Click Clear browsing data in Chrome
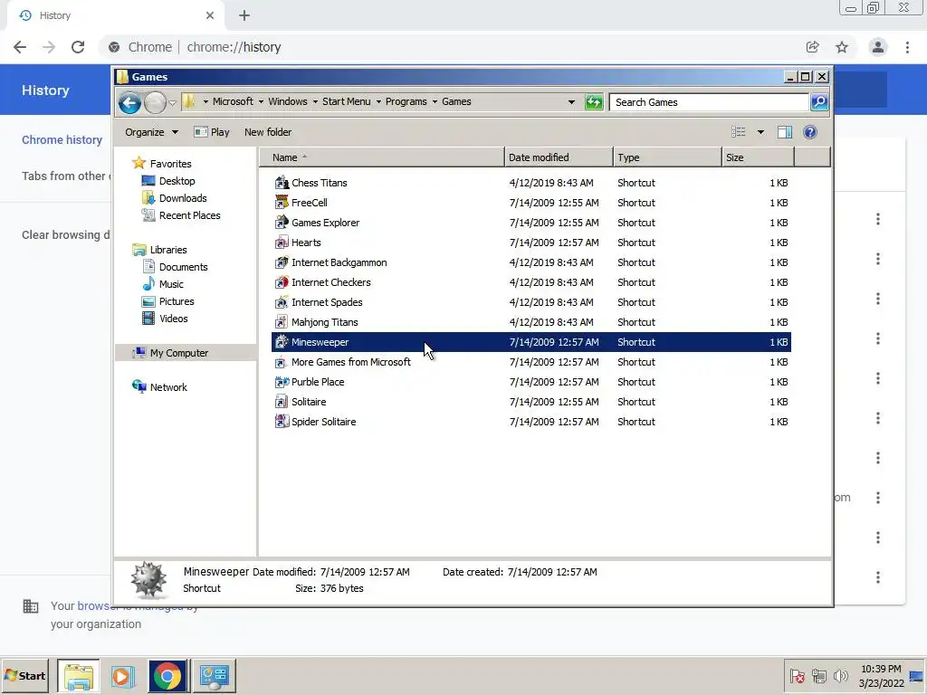The width and height of the screenshot is (927, 695). 65,234
